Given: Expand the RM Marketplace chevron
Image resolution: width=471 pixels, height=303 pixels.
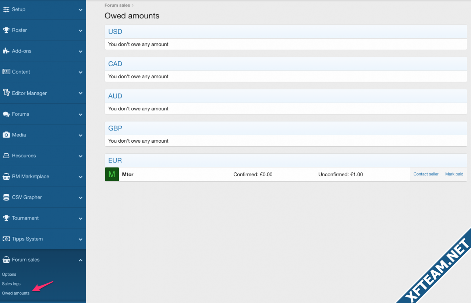Looking at the screenshot, I should [x=81, y=177].
